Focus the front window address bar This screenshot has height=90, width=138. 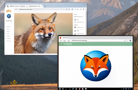(97, 40)
